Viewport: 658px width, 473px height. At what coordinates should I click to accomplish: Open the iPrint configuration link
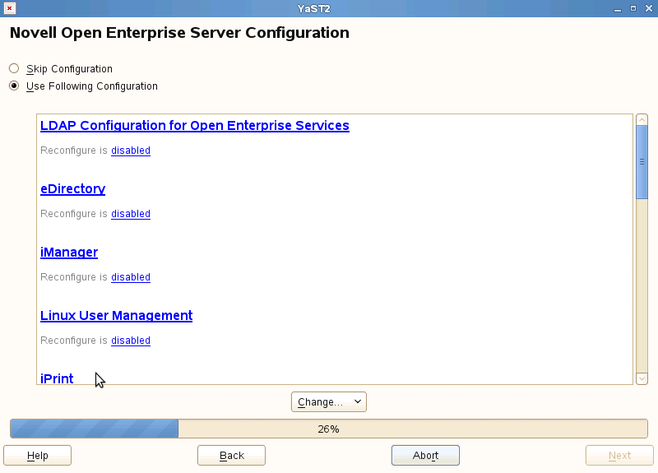[x=57, y=378]
